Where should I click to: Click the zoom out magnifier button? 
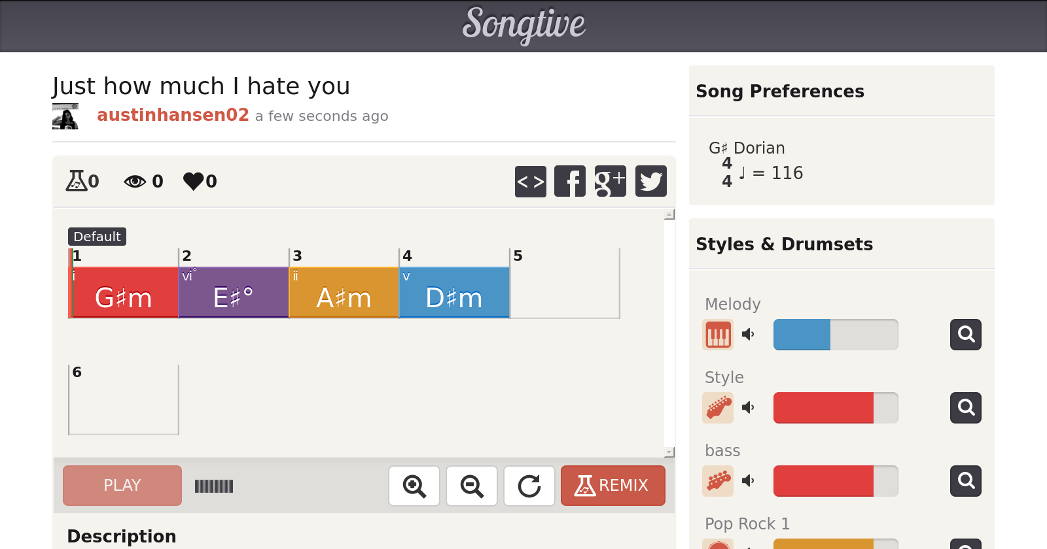(472, 486)
